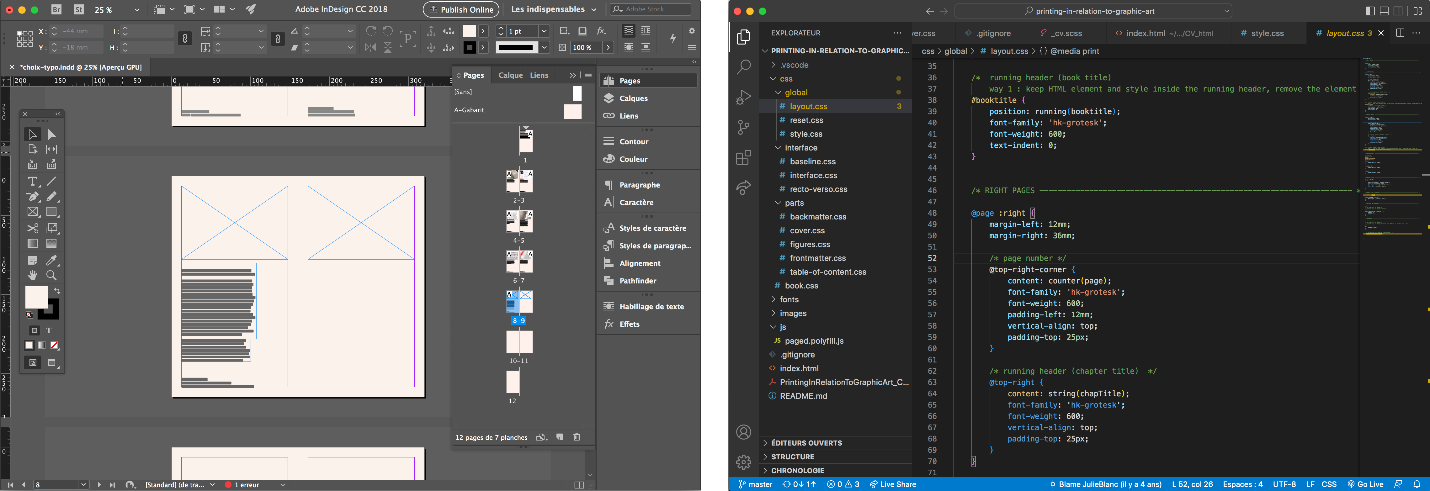Switch to the Calque panel tab

[510, 75]
